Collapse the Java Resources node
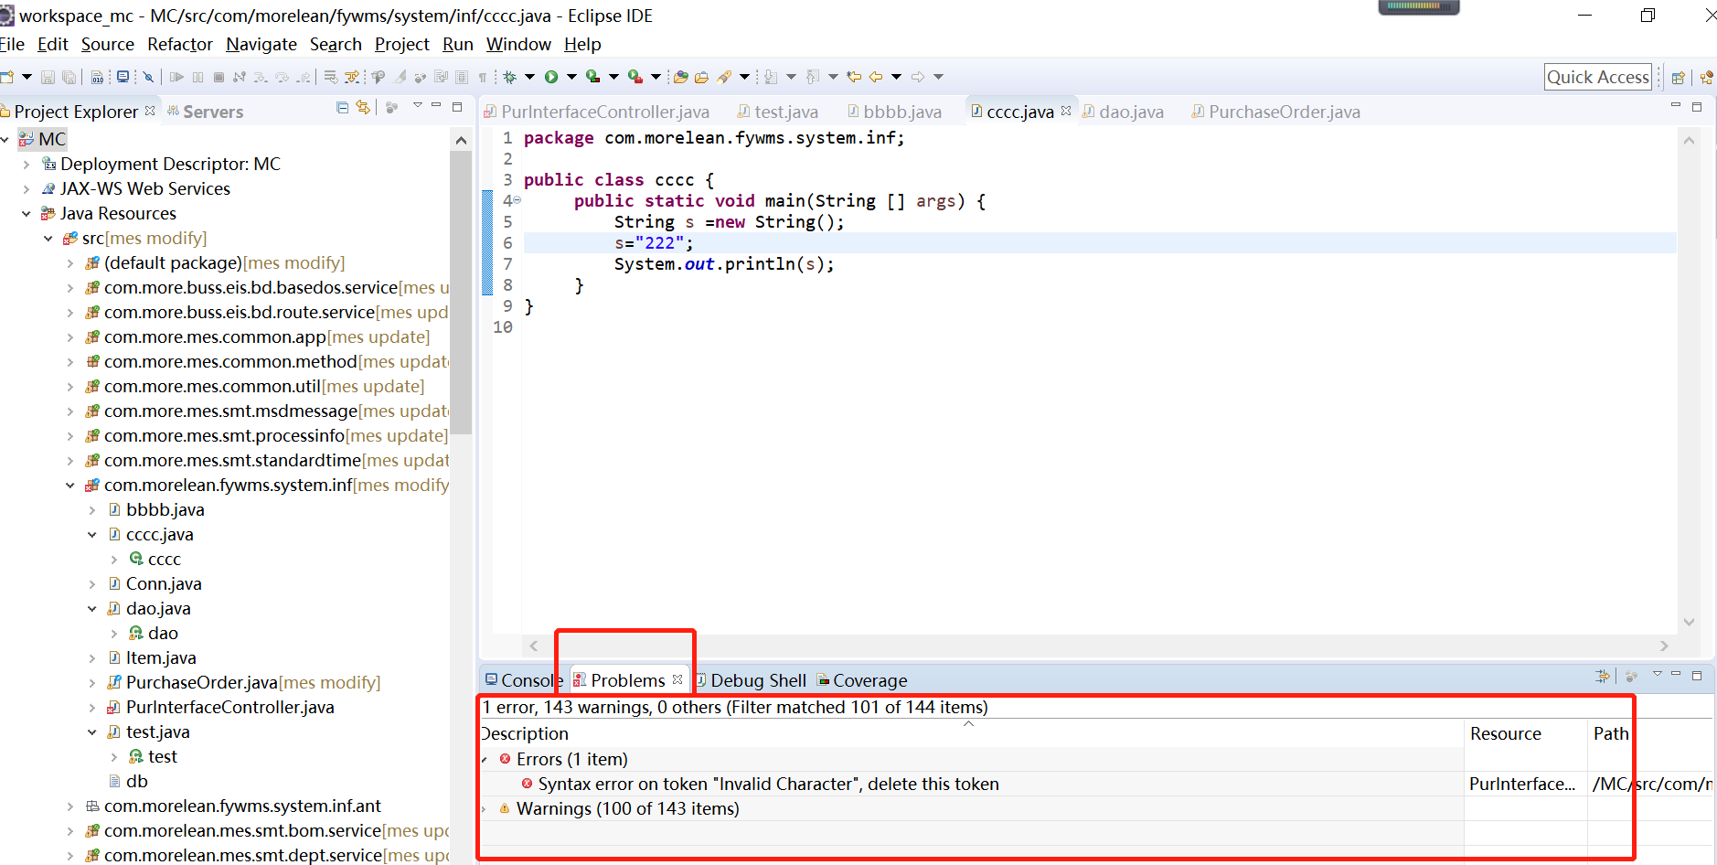Viewport: 1717px width, 865px height. (26, 213)
